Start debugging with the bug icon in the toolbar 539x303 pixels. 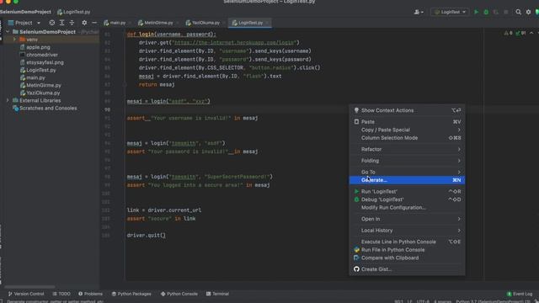[486, 12]
